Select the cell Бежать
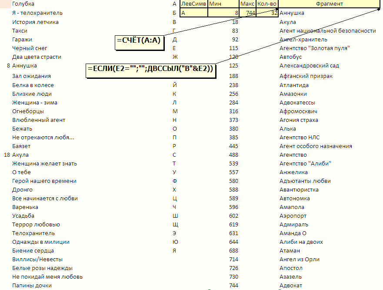The image size is (383, 290). tap(22, 129)
